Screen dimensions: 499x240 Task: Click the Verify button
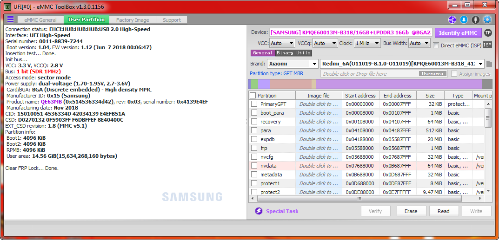click(375, 211)
